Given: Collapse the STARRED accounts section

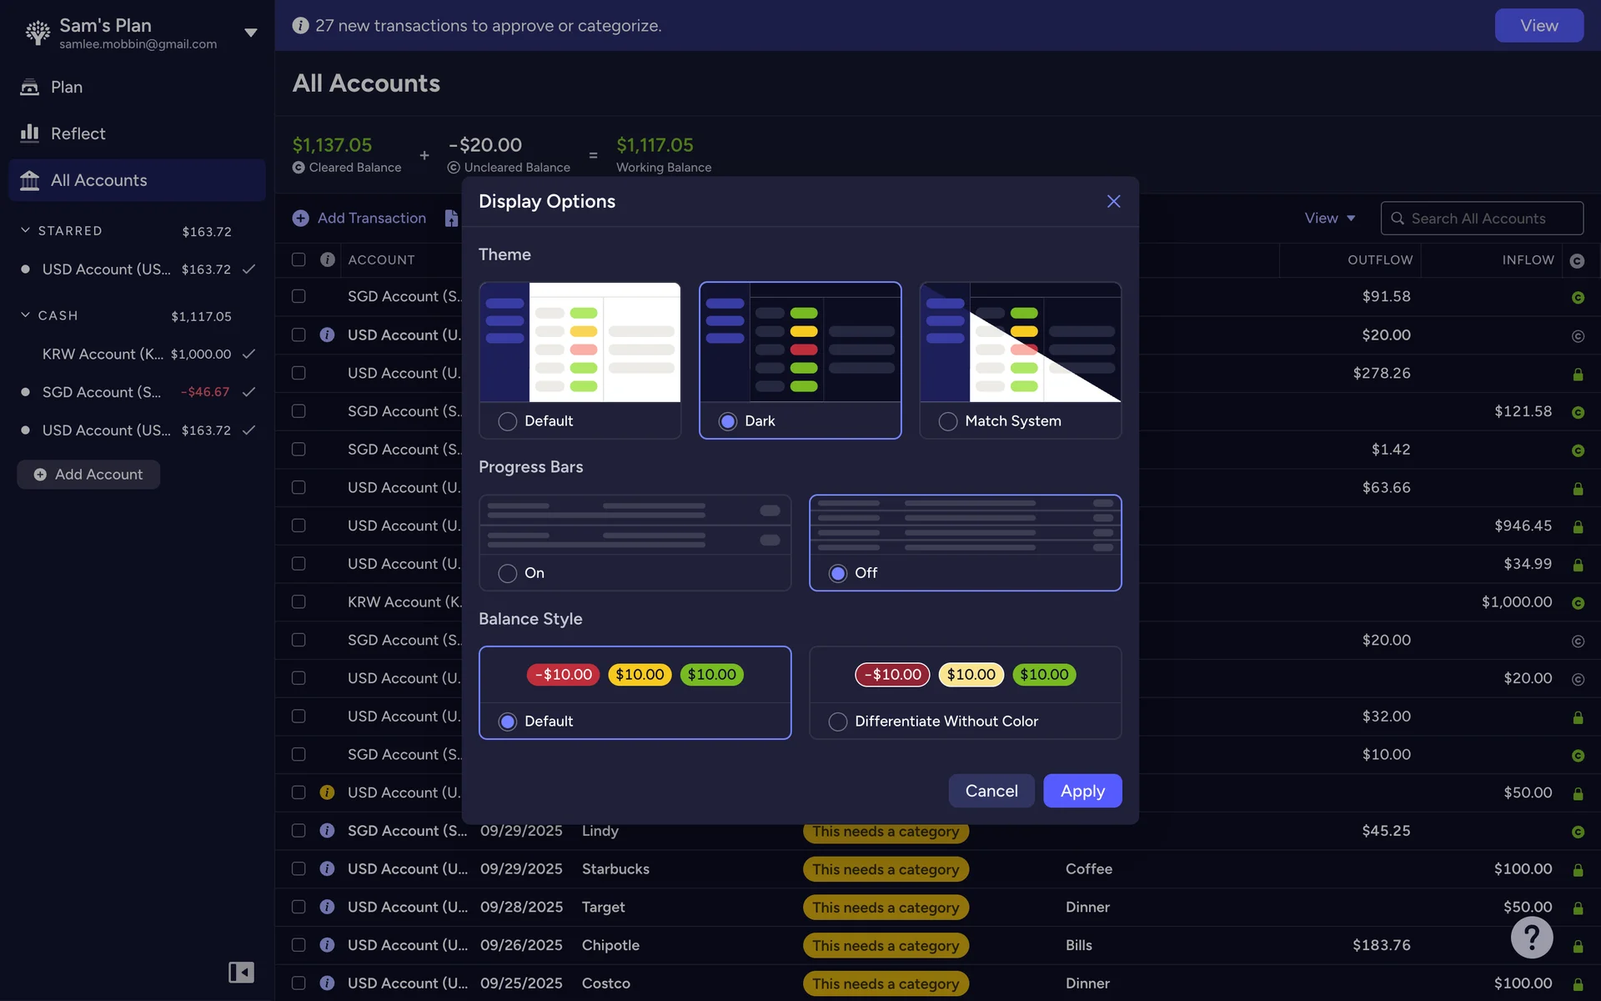Looking at the screenshot, I should click(25, 230).
